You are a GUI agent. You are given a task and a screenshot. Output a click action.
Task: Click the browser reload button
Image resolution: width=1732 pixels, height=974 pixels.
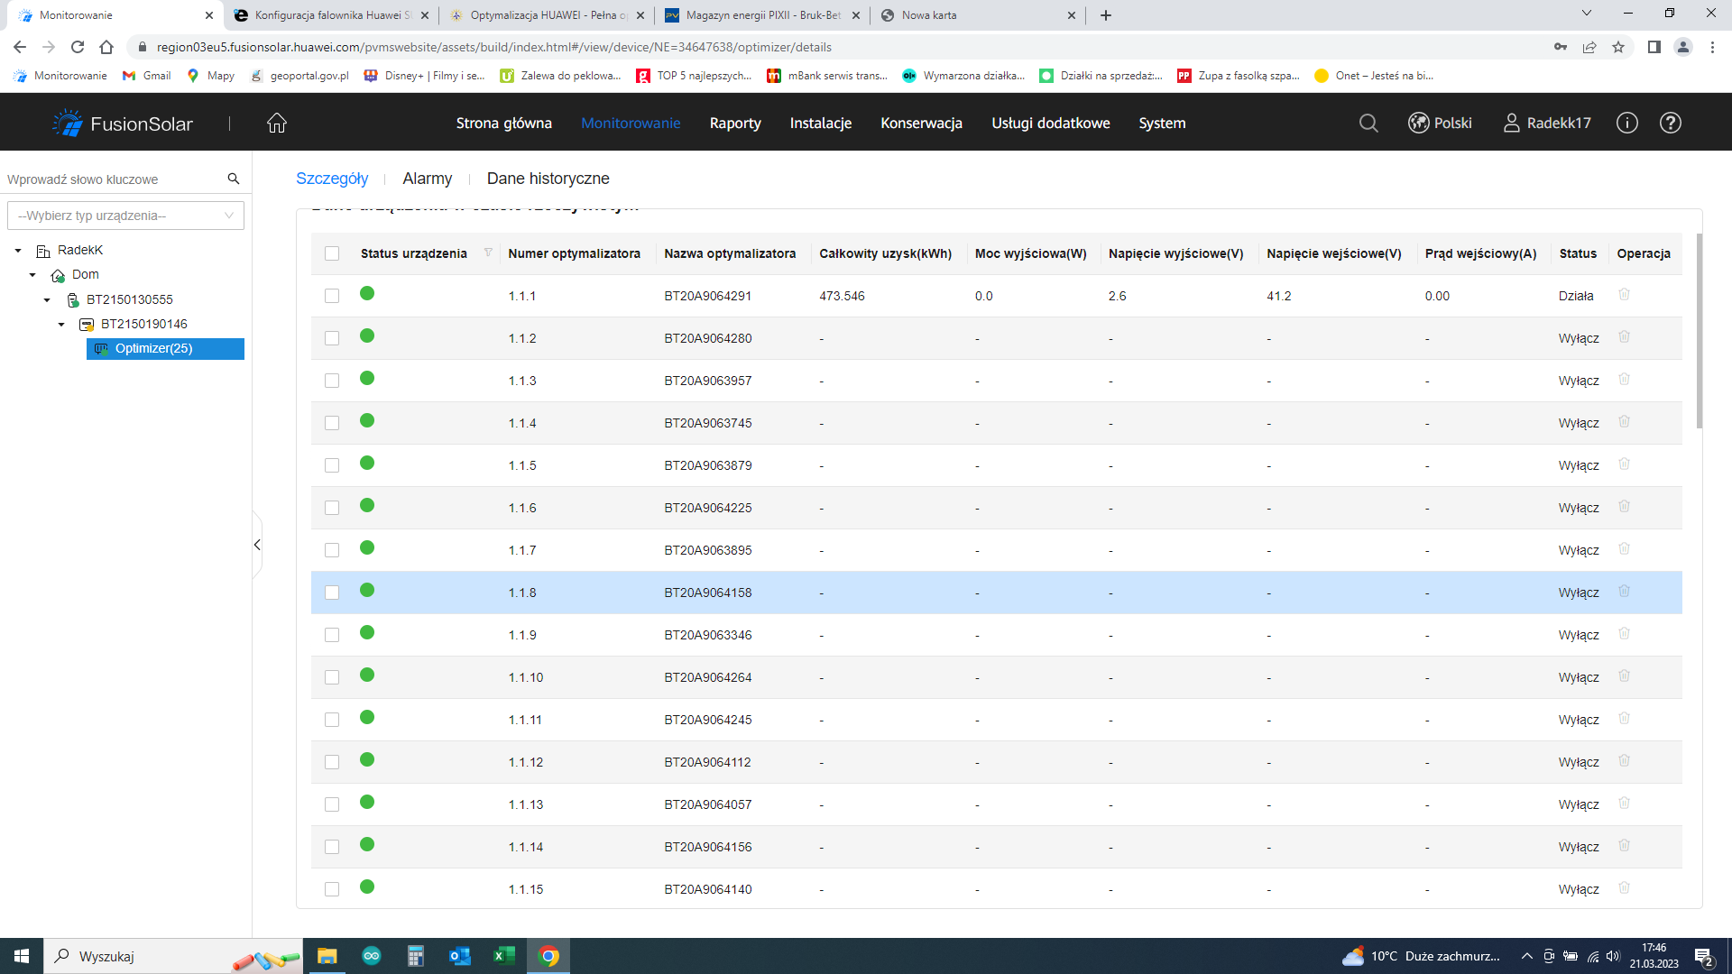pyautogui.click(x=78, y=47)
